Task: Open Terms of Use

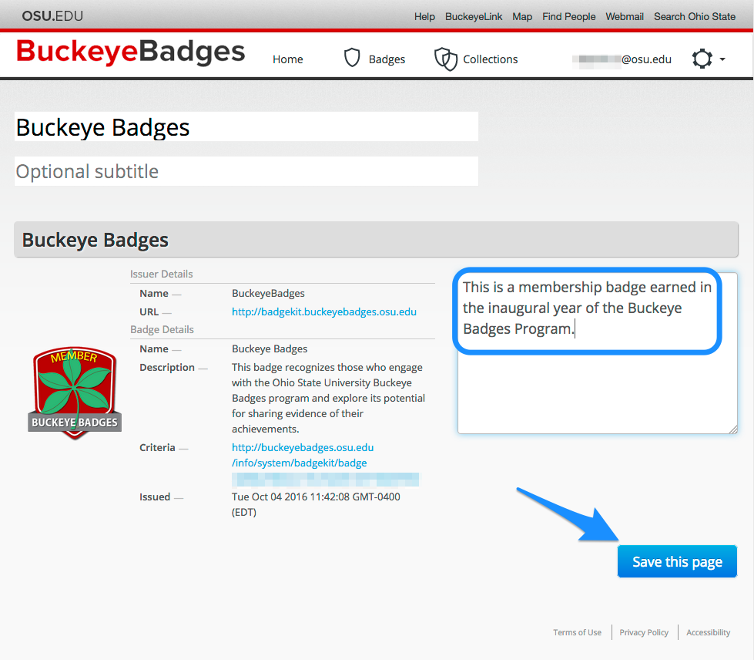Action: 577,632
